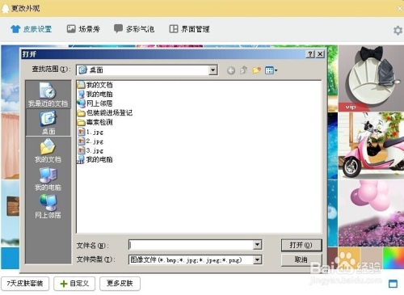Select 我最近的文档 in the places sidebar
The width and height of the screenshot is (404, 295).
coord(48,95)
